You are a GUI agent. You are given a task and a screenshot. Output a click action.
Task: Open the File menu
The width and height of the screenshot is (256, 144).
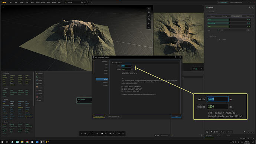tap(11, 3)
